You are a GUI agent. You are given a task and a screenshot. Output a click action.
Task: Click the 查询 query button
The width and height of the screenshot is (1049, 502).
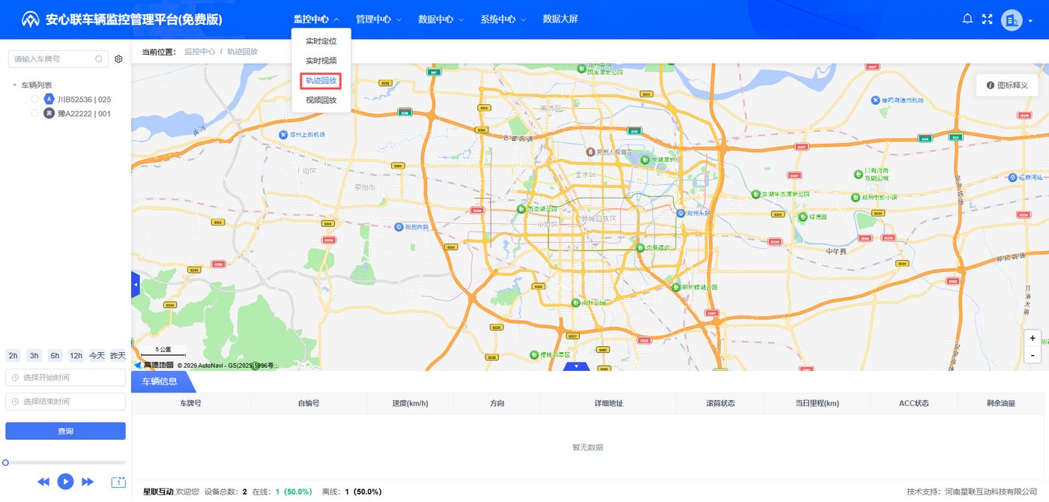coord(65,431)
